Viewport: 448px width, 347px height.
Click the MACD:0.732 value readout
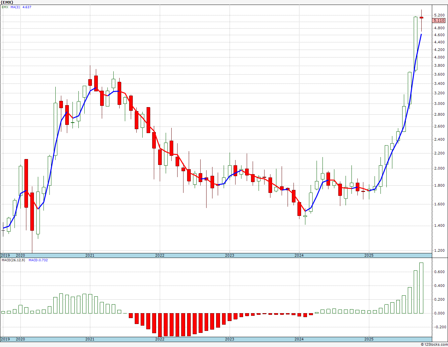(x=38, y=260)
